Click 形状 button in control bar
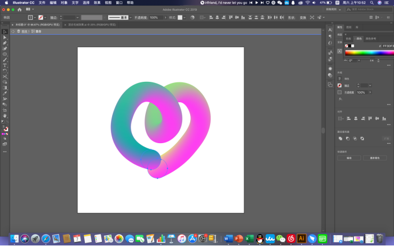The width and height of the screenshot is (394, 246). click(x=292, y=18)
